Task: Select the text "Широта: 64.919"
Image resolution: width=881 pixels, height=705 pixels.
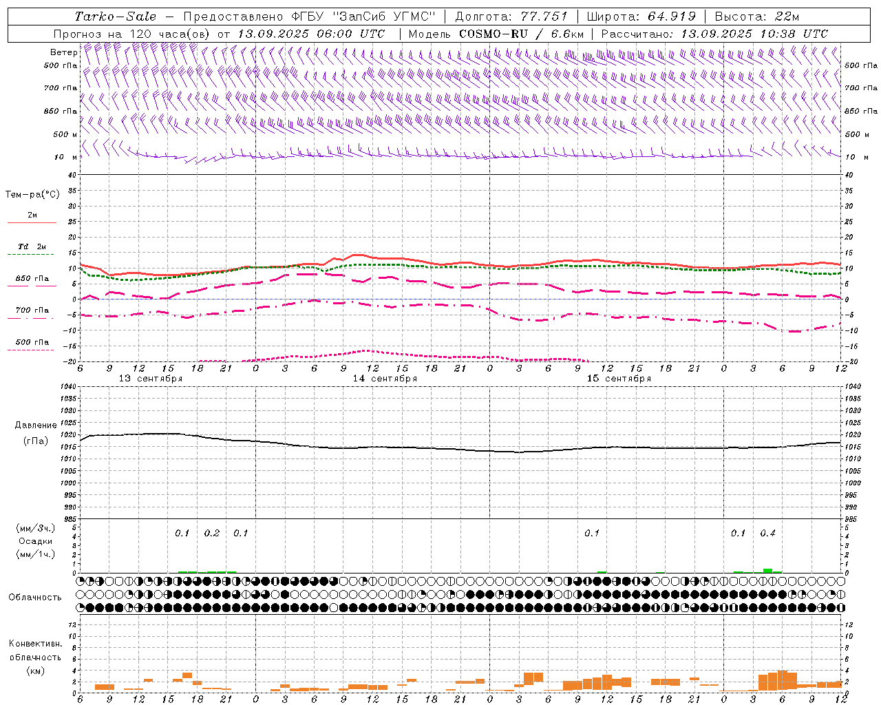Action: (641, 17)
